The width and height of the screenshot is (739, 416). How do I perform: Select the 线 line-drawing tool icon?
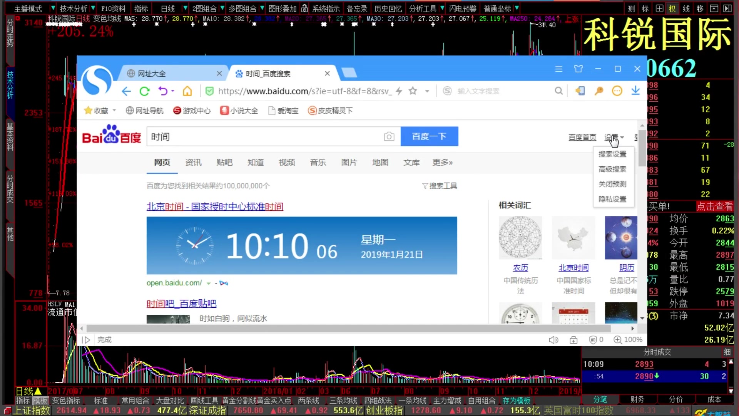click(686, 8)
